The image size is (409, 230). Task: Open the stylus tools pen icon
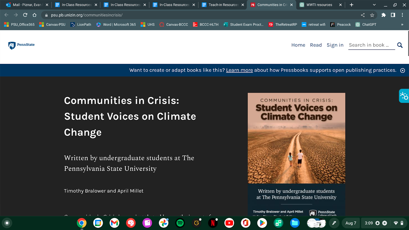pyautogui.click(x=334, y=223)
